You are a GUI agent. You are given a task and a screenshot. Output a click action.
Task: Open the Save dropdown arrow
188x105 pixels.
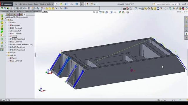(x=69, y=4)
